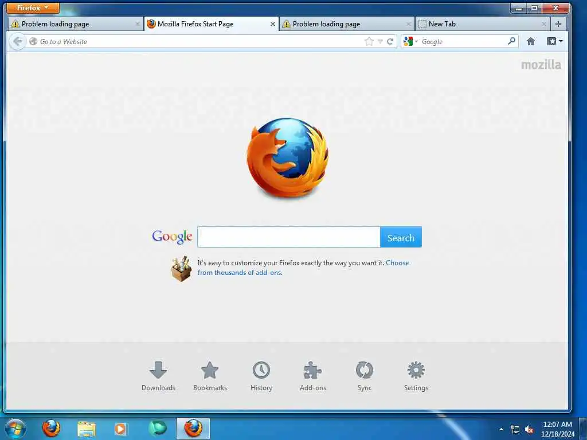Viewport: 587px width, 440px height.
Task: Switch to the Problem loading page tab beside New Tab
Action: click(x=347, y=24)
